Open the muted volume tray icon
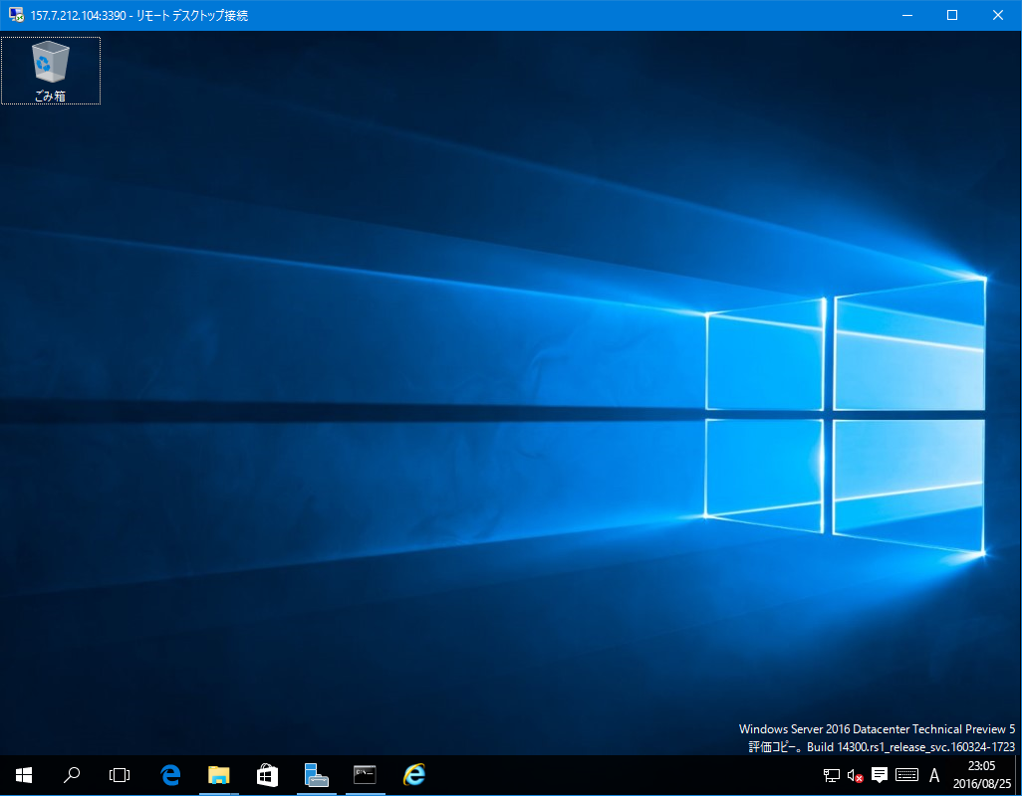The height and width of the screenshot is (796, 1022). pos(855,775)
